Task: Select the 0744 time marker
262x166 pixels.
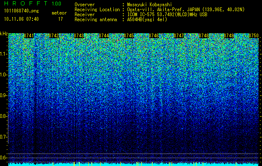Action: pos(104,36)
